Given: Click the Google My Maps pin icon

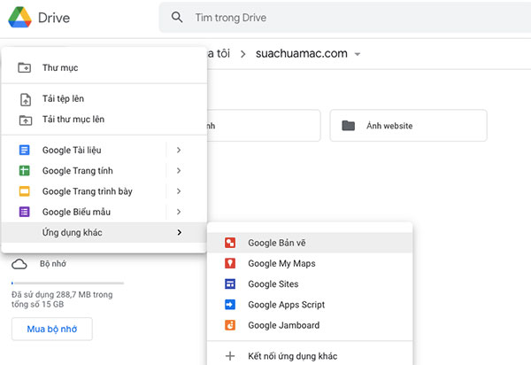Looking at the screenshot, I should [x=230, y=263].
